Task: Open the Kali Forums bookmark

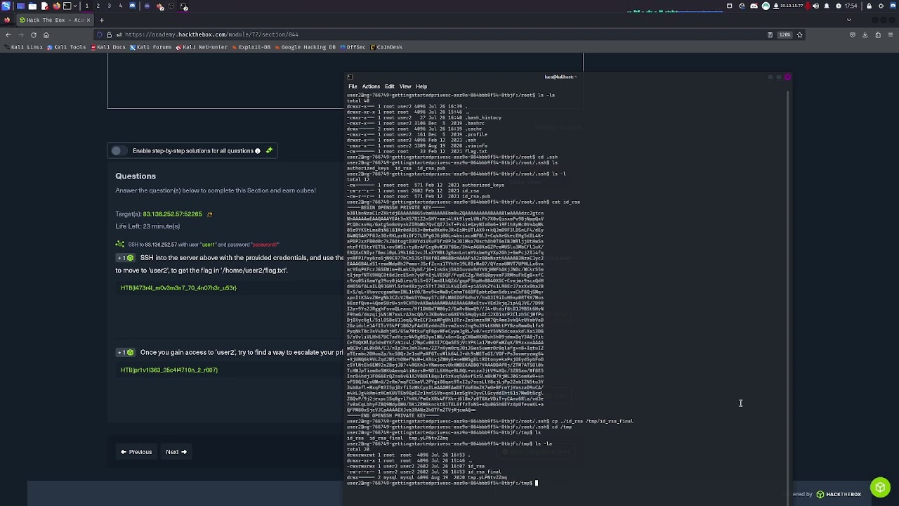Action: coord(150,47)
